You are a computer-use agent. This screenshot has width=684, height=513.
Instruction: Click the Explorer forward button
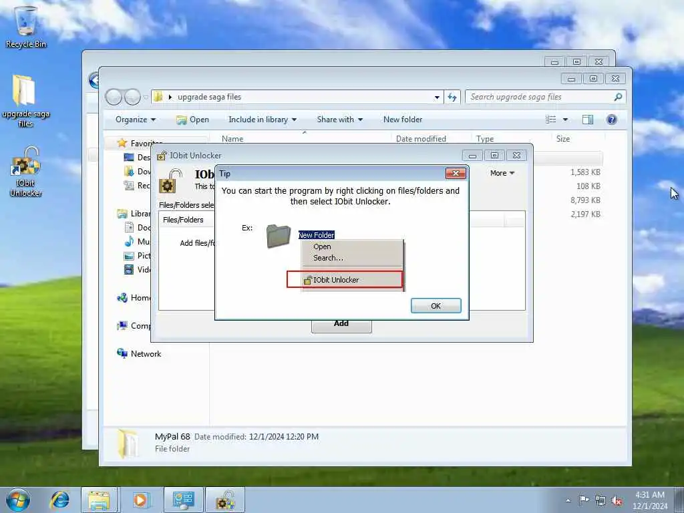[132, 97]
